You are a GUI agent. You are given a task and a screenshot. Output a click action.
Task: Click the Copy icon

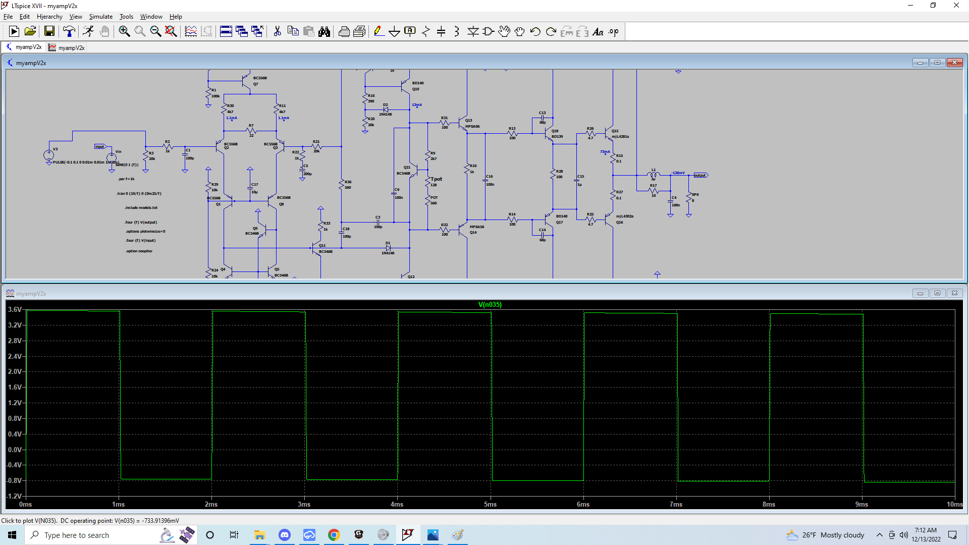(x=293, y=32)
